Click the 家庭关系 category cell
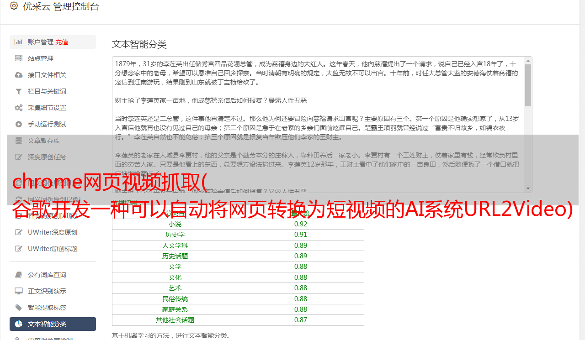The width and height of the screenshot is (585, 340). (175, 309)
